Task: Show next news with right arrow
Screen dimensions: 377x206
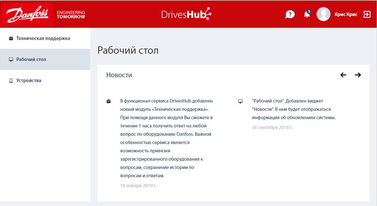Action: 358,75
